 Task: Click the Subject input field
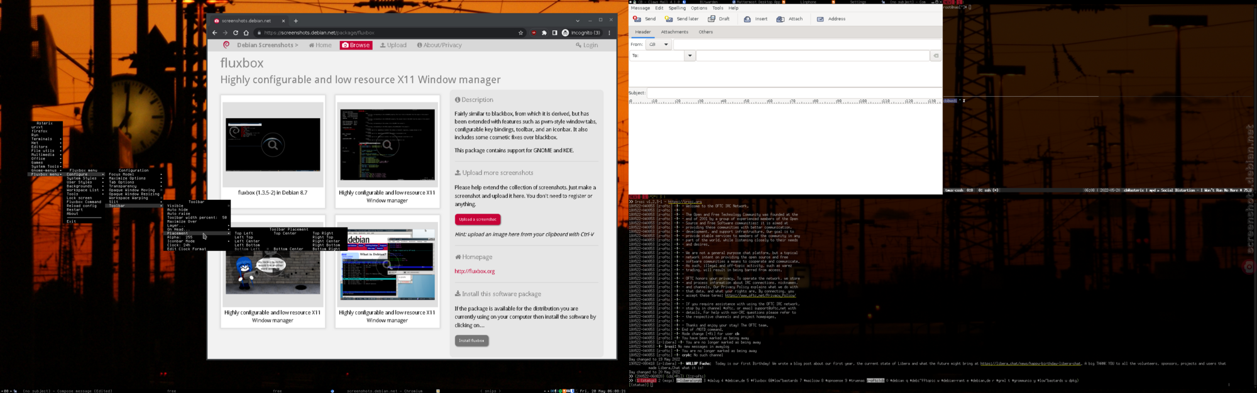click(794, 92)
